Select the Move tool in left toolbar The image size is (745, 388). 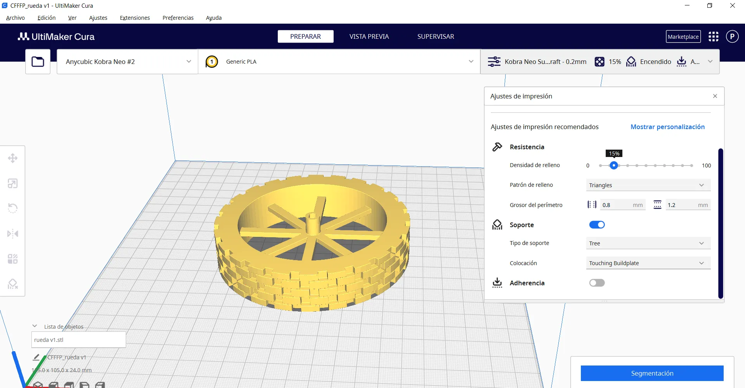click(x=13, y=158)
